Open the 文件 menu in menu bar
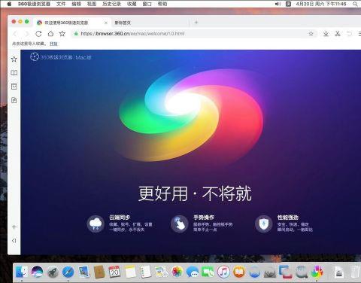 point(61,4)
